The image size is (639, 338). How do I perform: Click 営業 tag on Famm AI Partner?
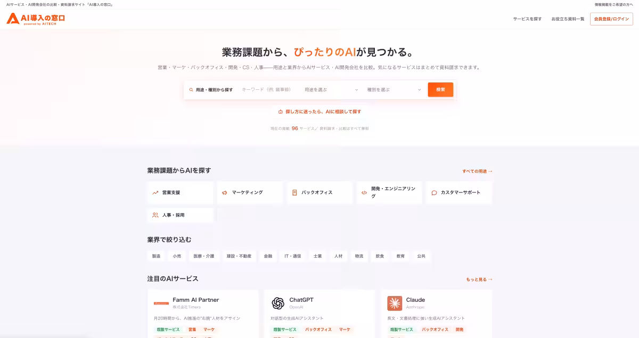click(192, 329)
